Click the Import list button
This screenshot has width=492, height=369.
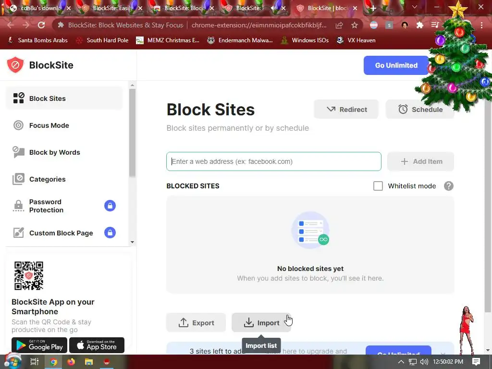click(261, 322)
